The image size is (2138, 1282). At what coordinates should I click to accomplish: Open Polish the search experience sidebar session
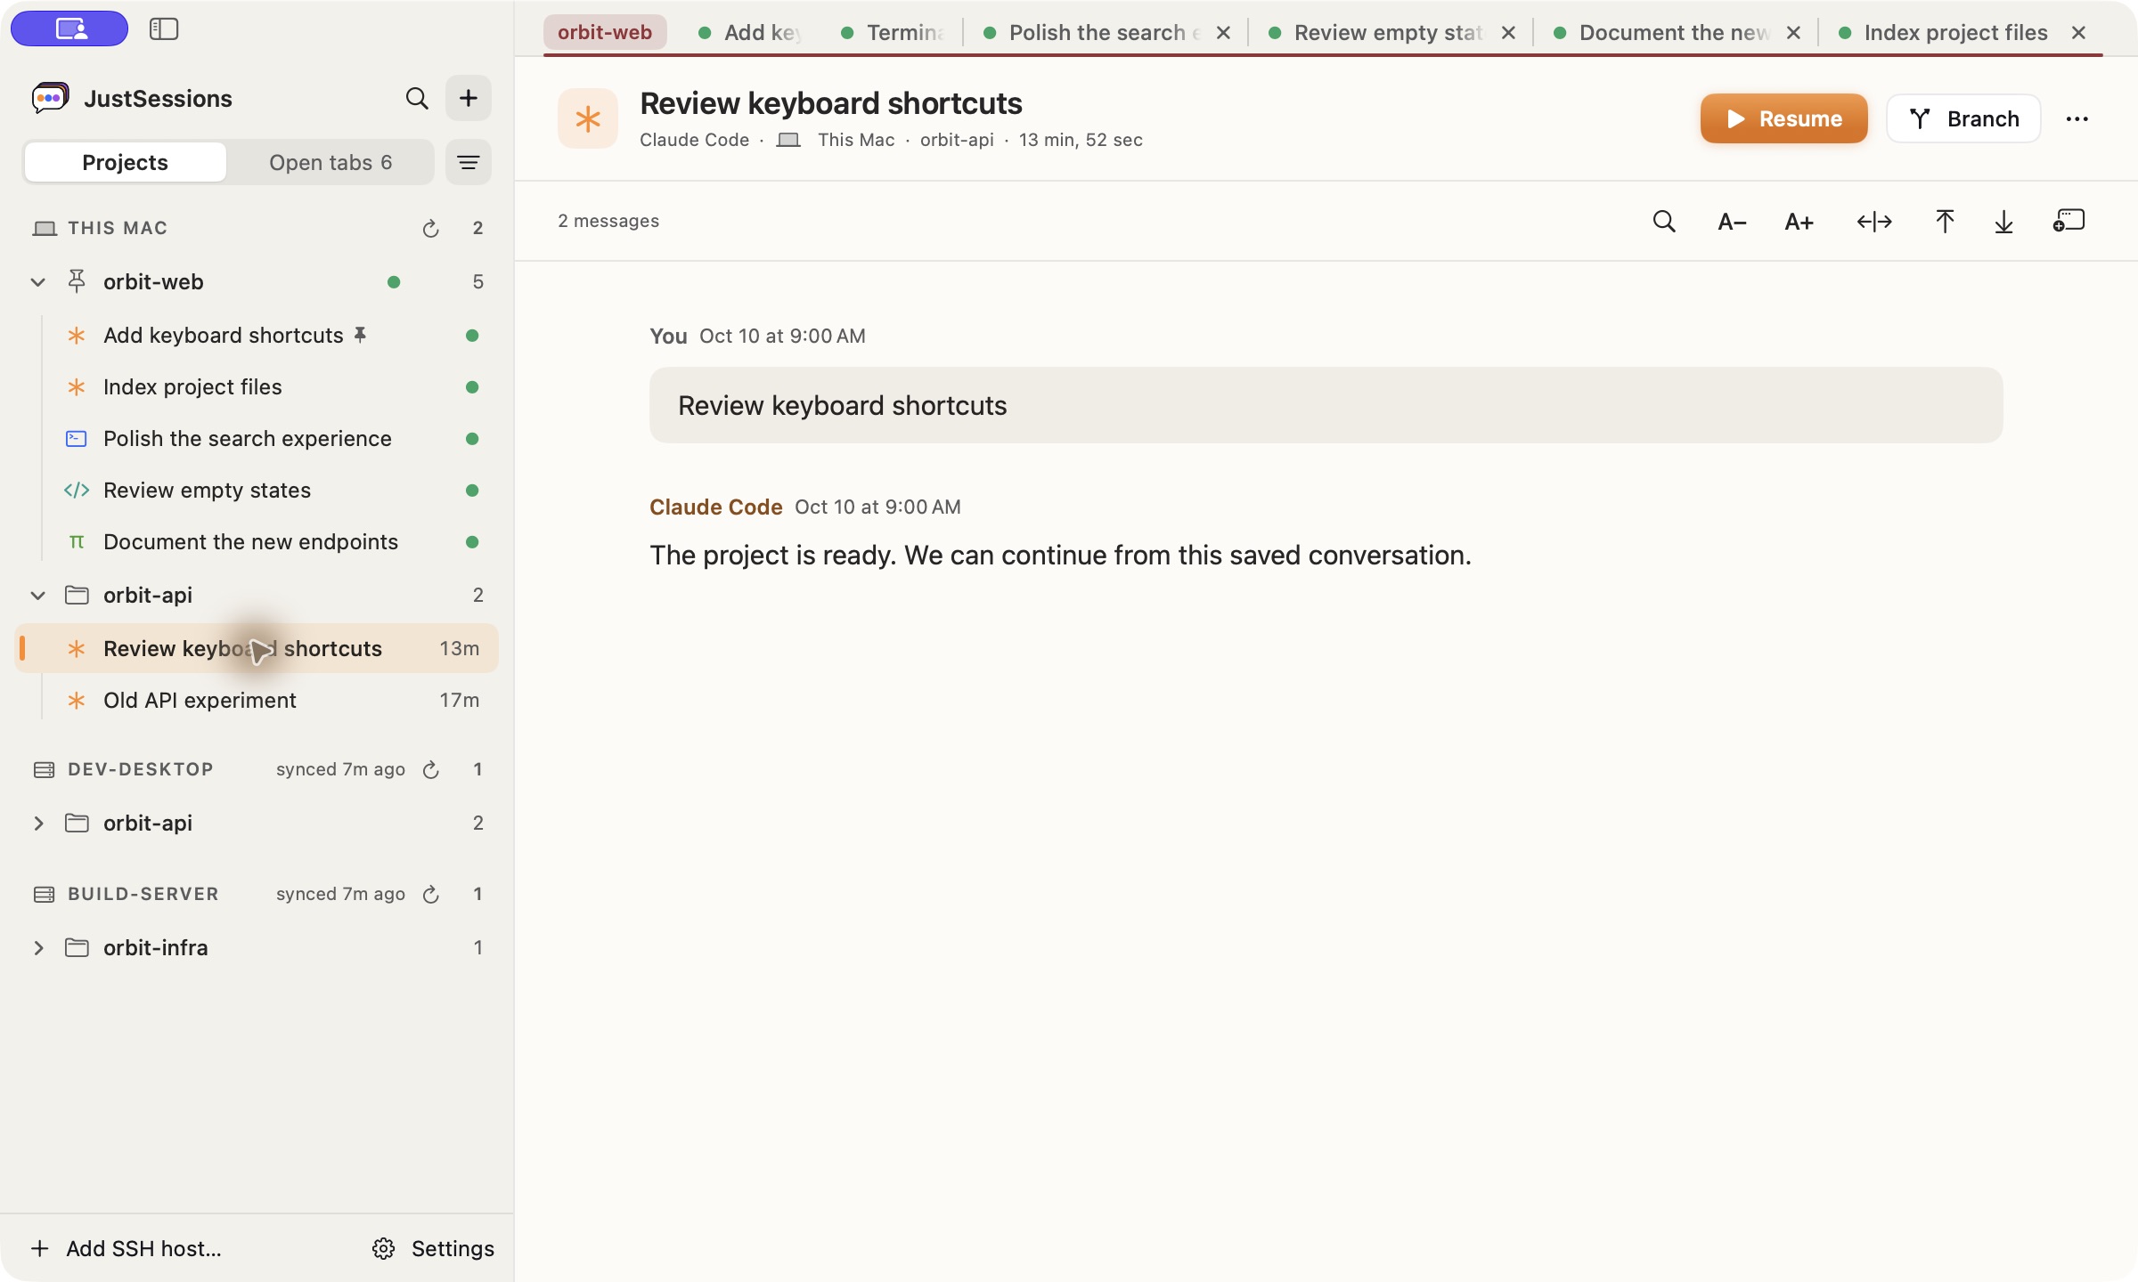pyautogui.click(x=257, y=439)
